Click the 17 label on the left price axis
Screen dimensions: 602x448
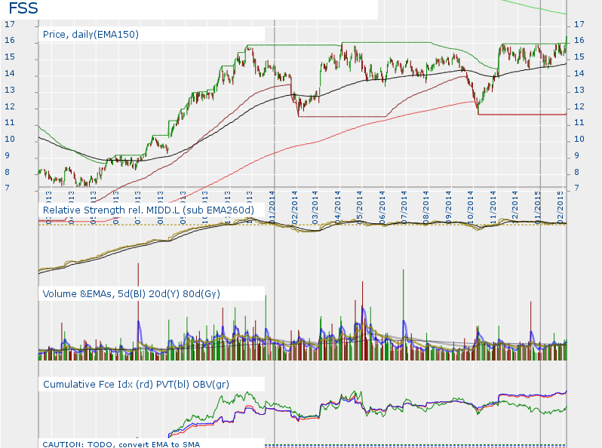[x=10, y=24]
